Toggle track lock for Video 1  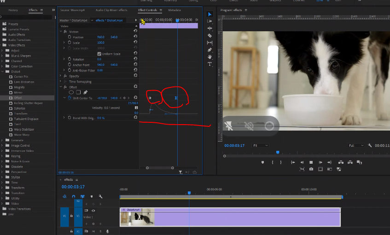tap(71, 216)
